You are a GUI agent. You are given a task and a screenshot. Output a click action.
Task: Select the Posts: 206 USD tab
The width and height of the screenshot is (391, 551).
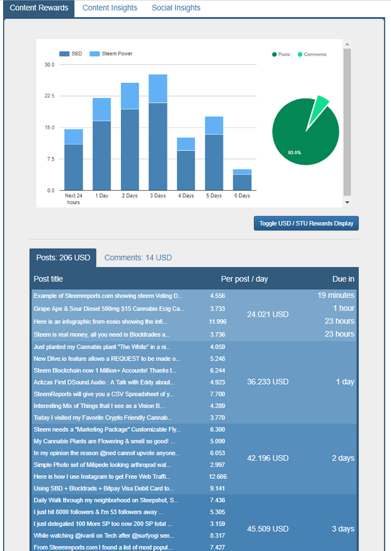(63, 257)
